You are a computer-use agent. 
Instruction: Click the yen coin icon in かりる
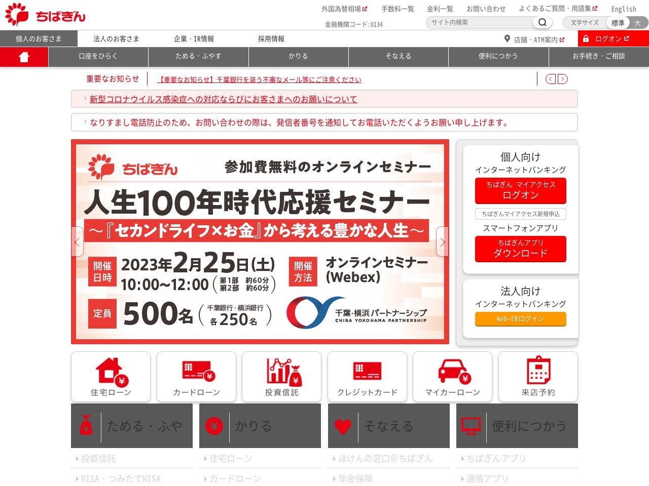(214, 426)
